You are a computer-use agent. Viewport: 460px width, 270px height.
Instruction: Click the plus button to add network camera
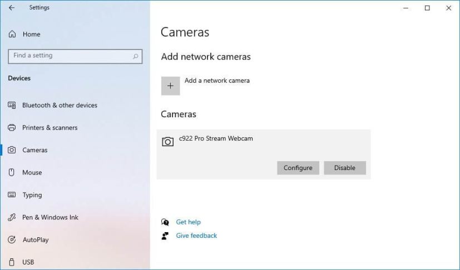170,86
